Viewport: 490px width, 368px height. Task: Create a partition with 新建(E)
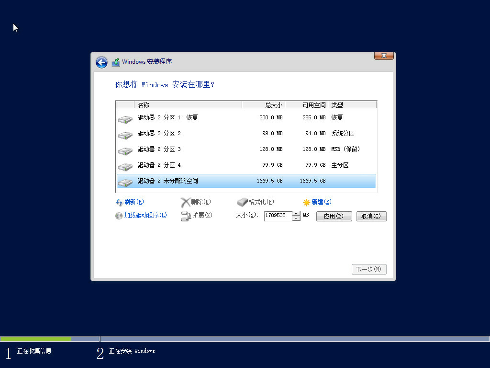point(322,202)
